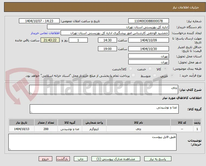Click the تعداد / مقدار column header
This screenshot has height=166, width=206.
pyautogui.click(x=46, y=122)
